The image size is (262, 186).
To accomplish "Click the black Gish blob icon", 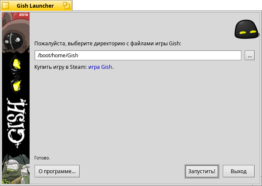I will tap(247, 30).
